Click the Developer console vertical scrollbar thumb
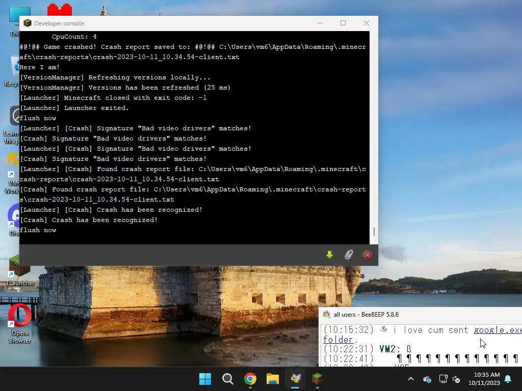This screenshot has width=522, height=391. pos(374,231)
